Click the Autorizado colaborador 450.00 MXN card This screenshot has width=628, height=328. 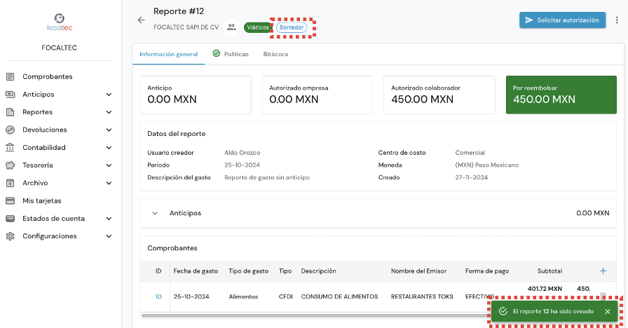(439, 95)
